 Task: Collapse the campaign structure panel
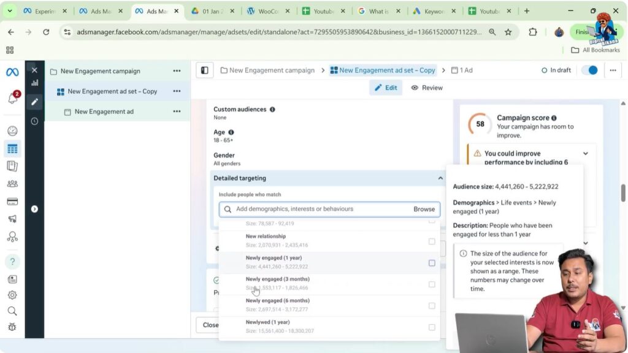[x=204, y=70]
